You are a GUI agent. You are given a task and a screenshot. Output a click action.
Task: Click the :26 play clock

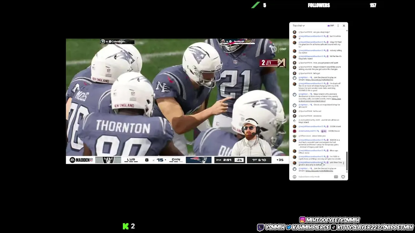tap(239, 160)
